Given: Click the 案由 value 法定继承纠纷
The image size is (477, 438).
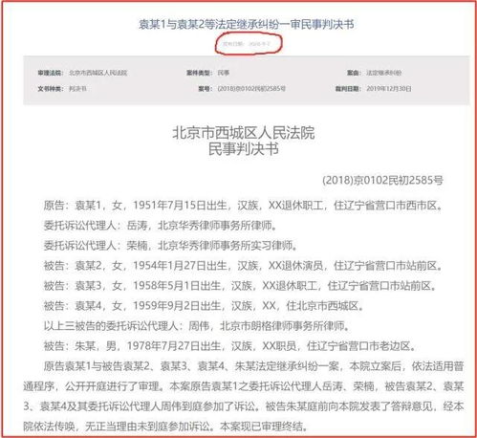Looking at the screenshot, I should click(x=383, y=73).
